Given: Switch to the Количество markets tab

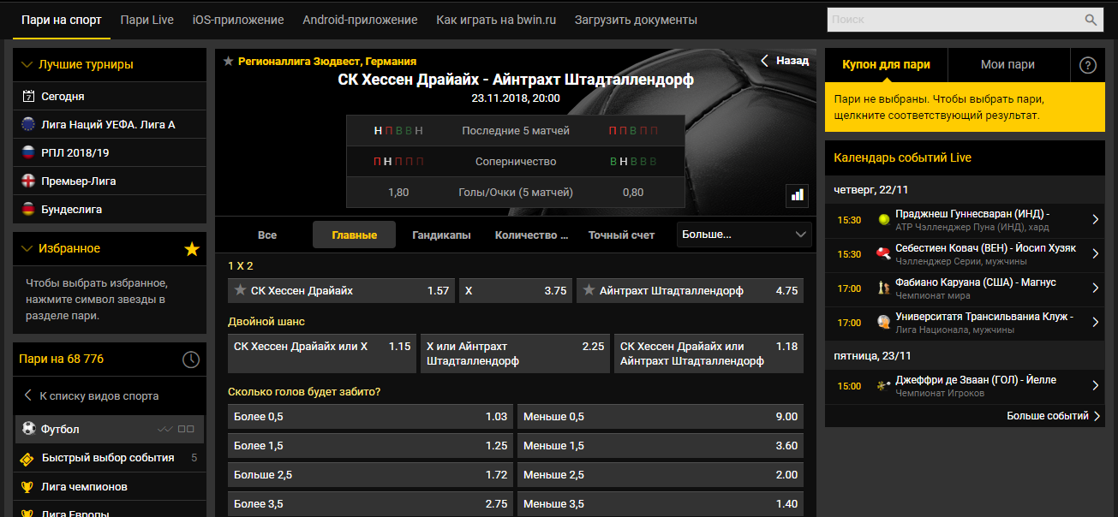Looking at the screenshot, I should [532, 235].
